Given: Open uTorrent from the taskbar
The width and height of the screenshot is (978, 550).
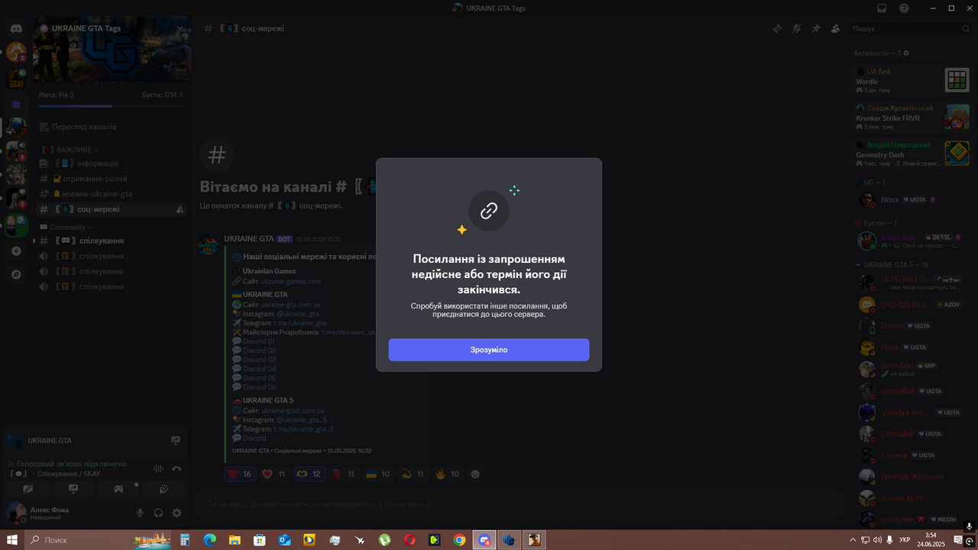Looking at the screenshot, I should (x=385, y=540).
